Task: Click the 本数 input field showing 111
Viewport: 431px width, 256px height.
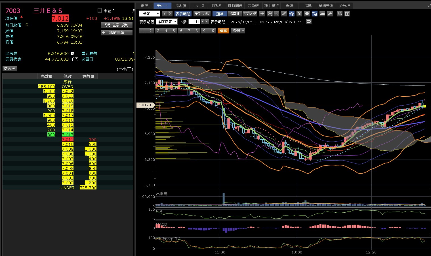Action: [195, 22]
